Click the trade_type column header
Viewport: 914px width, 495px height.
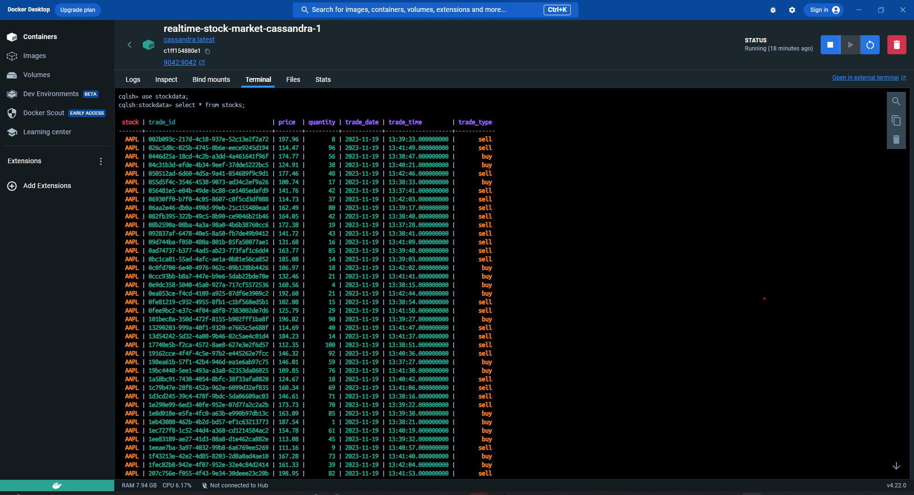coord(475,122)
